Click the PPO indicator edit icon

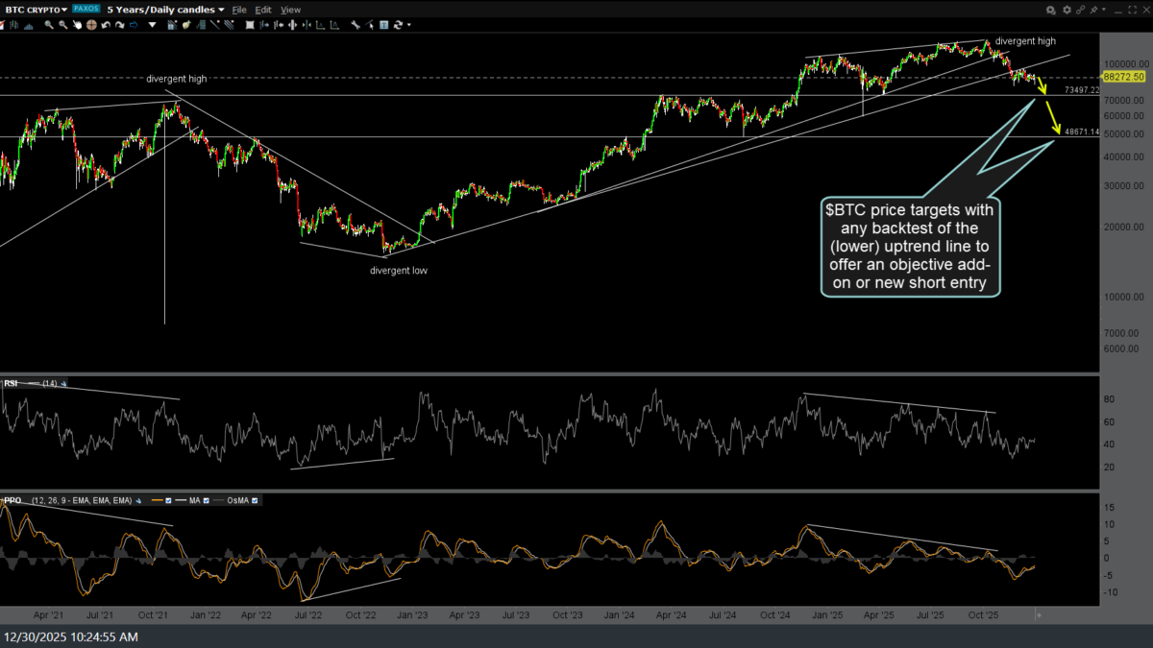click(x=137, y=500)
